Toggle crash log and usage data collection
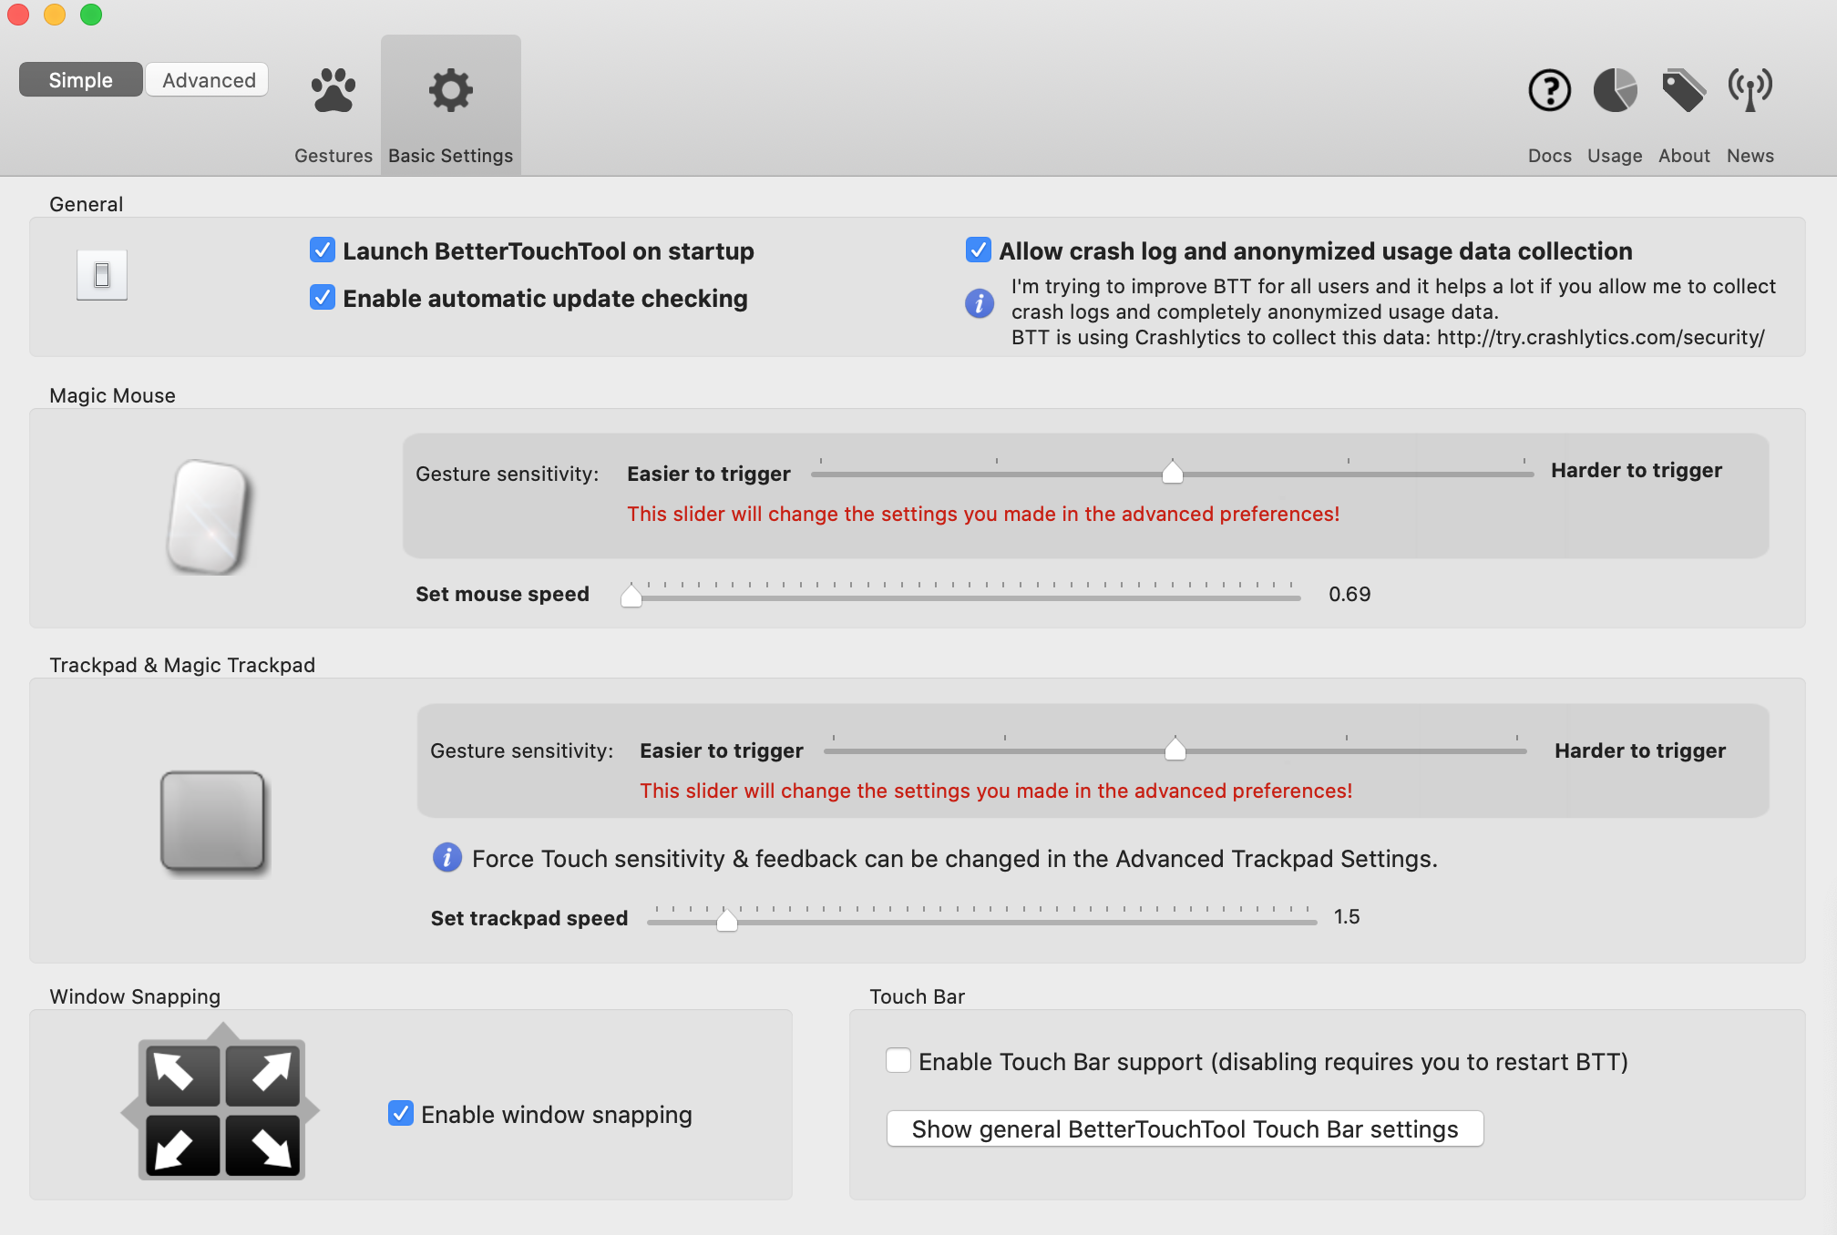The width and height of the screenshot is (1837, 1235). 979,250
